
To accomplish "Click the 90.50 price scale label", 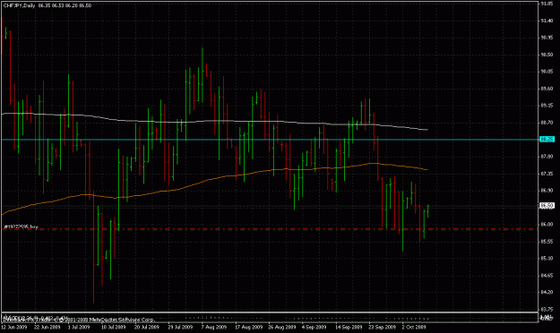I will click(x=547, y=55).
